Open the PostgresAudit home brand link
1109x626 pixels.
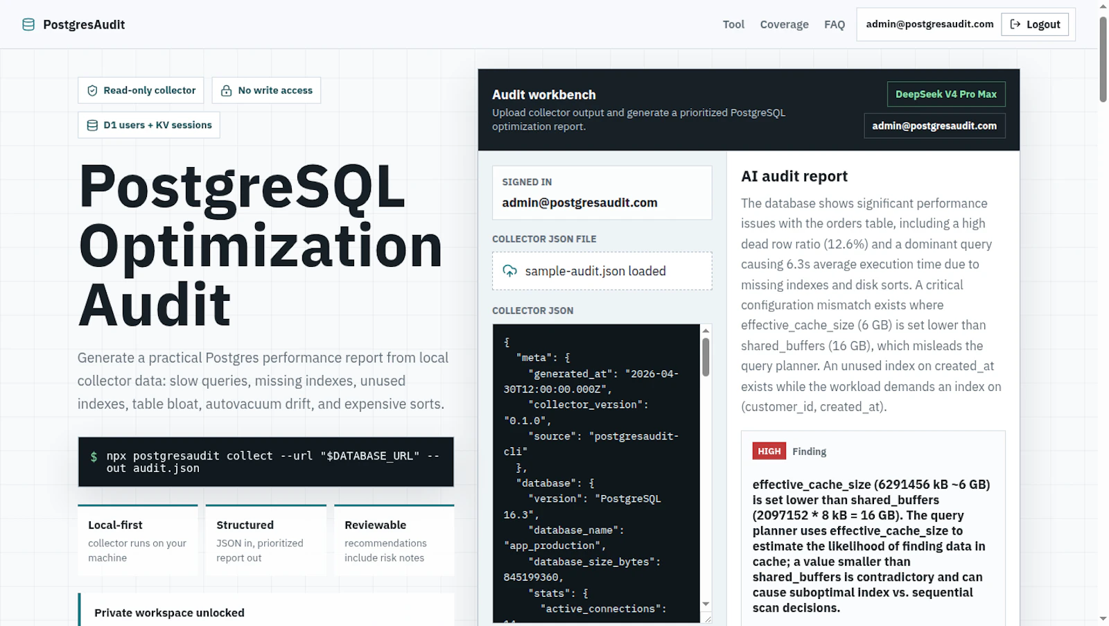(x=73, y=25)
